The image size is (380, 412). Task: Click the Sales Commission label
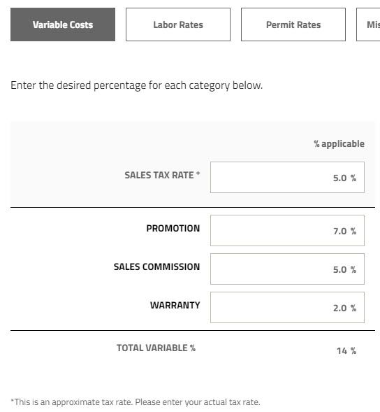[156, 267]
